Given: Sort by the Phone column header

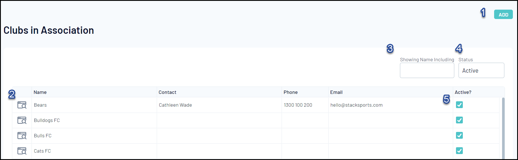Looking at the screenshot, I should [x=290, y=92].
